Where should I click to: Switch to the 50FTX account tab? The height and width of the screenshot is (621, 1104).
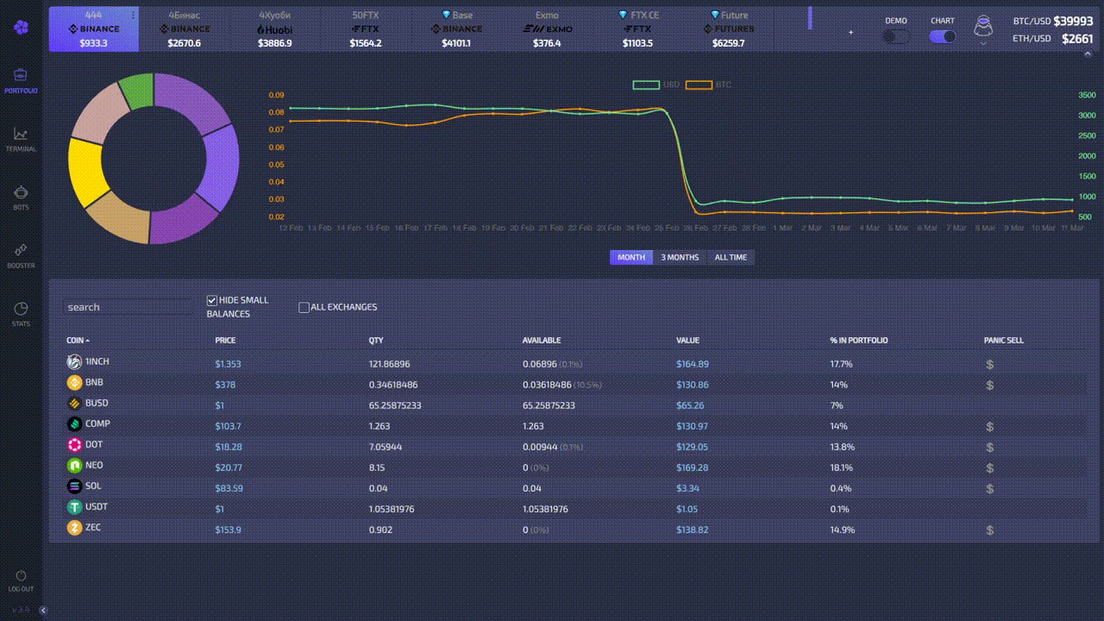(x=366, y=29)
